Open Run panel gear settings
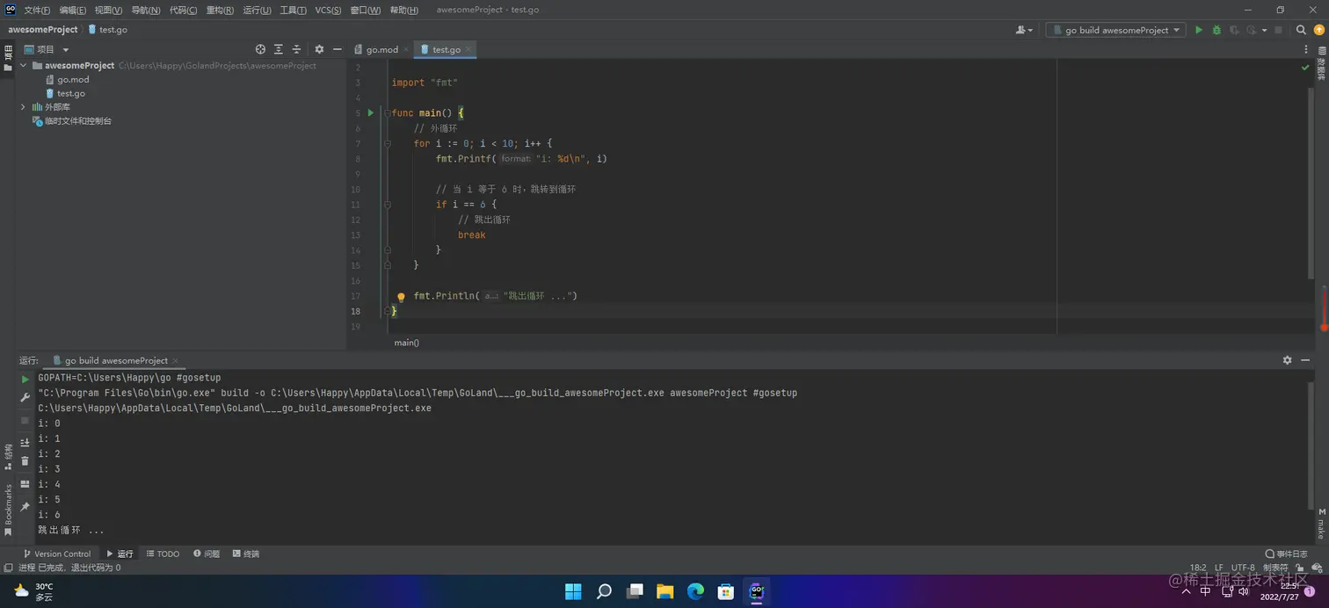The image size is (1329, 608). 1287,360
